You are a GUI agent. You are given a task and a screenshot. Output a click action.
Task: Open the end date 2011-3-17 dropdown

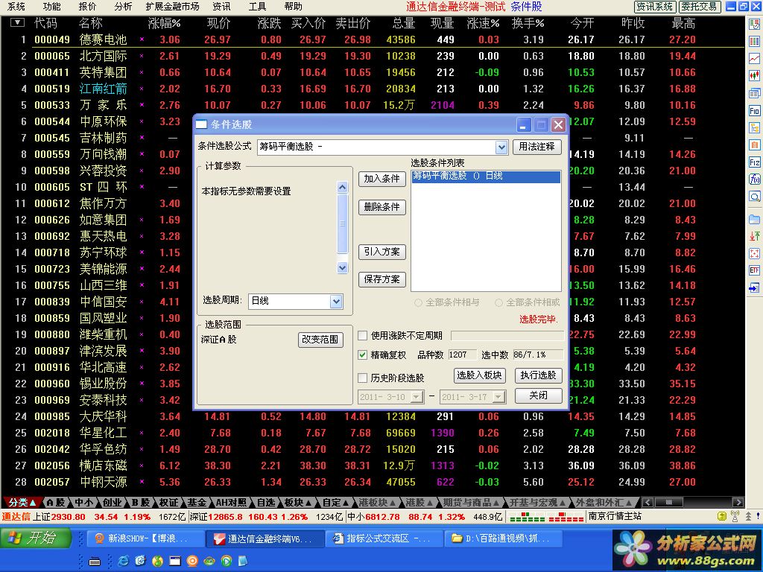tap(498, 398)
